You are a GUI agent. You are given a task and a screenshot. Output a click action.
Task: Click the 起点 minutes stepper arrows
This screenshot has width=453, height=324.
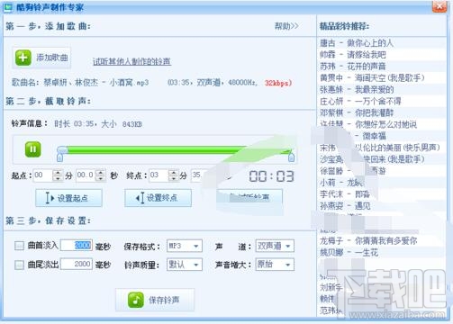point(58,175)
